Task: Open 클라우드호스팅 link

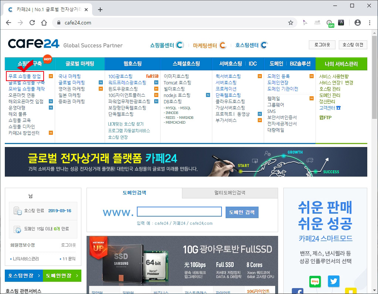Action: pos(230,101)
